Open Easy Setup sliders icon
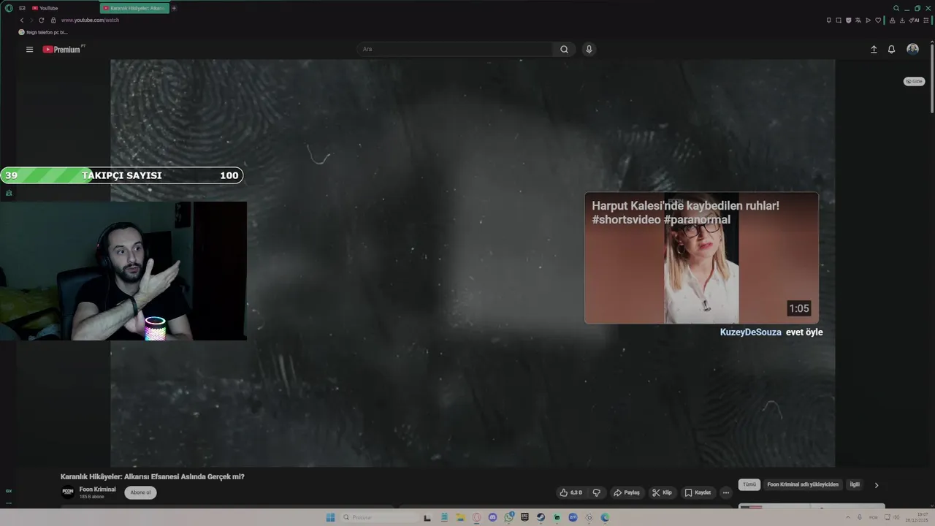935x526 pixels. pyautogui.click(x=926, y=20)
